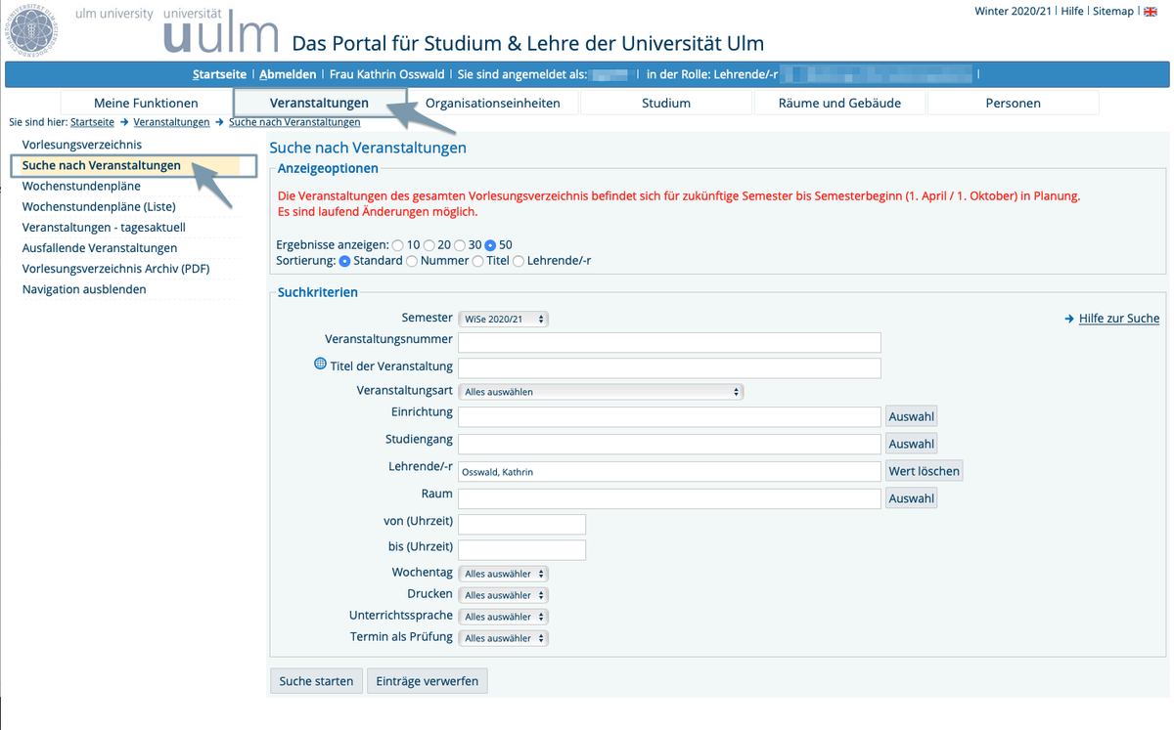Select 20 results per page

[429, 244]
